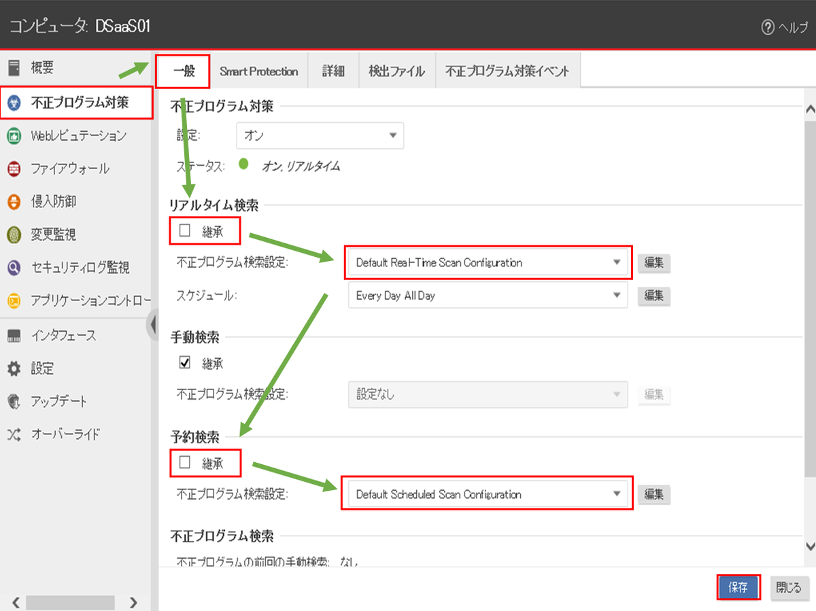Click the ヘルプ help icon at top right
The height and width of the screenshot is (611, 816).
[768, 27]
